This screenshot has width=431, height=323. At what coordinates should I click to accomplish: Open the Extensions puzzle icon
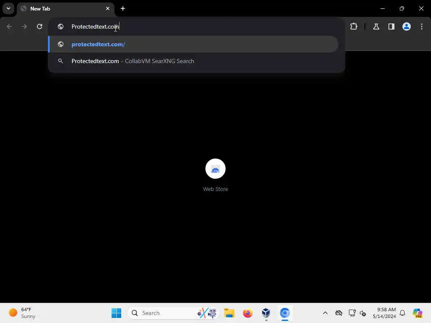tap(354, 26)
